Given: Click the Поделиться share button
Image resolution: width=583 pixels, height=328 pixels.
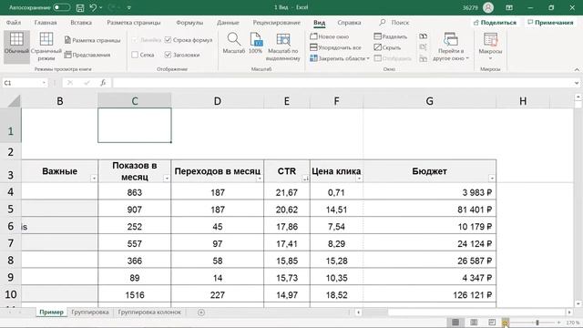Looking at the screenshot, I should 495,22.
